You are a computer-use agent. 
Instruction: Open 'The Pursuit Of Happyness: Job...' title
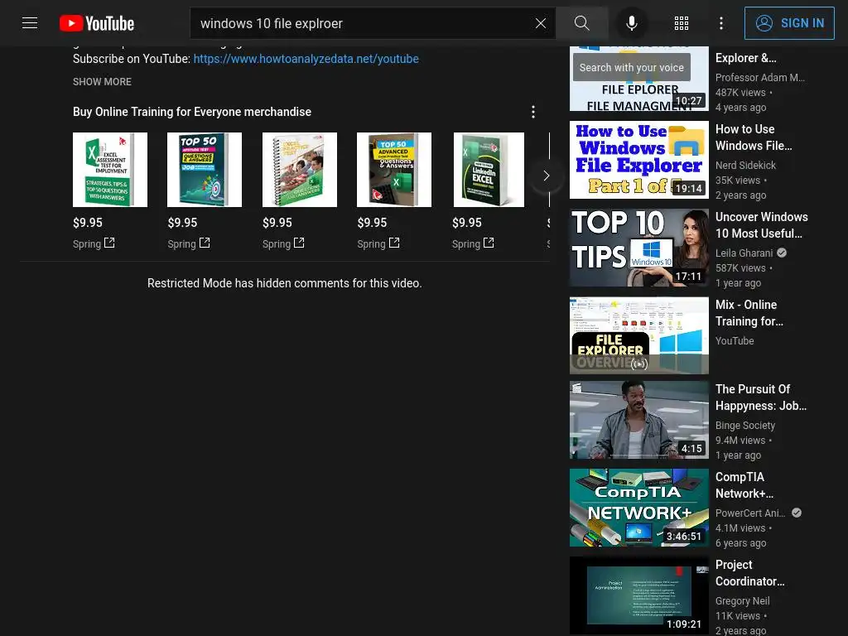[x=761, y=397]
